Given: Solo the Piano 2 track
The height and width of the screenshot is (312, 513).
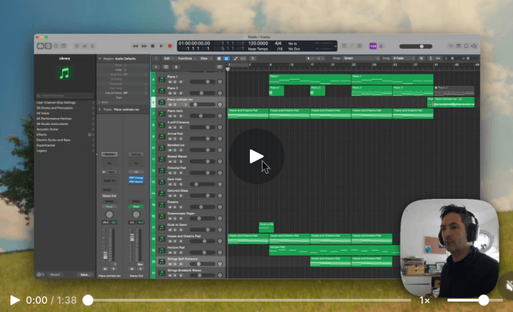Looking at the screenshot, I should [x=175, y=94].
